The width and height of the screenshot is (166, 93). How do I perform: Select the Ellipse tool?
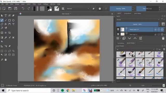[x=13, y=20]
